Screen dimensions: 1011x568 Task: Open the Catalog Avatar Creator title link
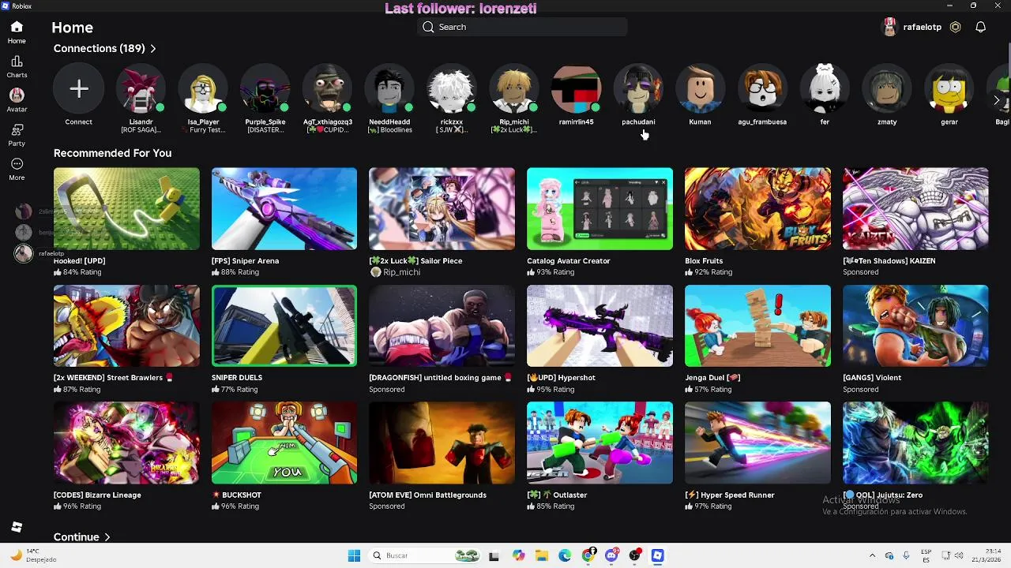[x=569, y=260]
